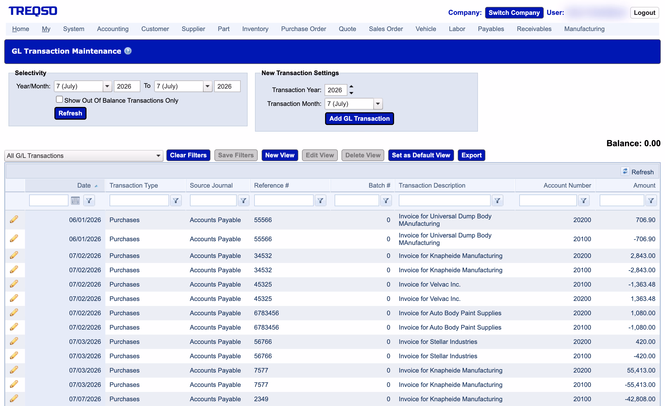
Task: Open the Receivables menu
Action: coord(534,29)
